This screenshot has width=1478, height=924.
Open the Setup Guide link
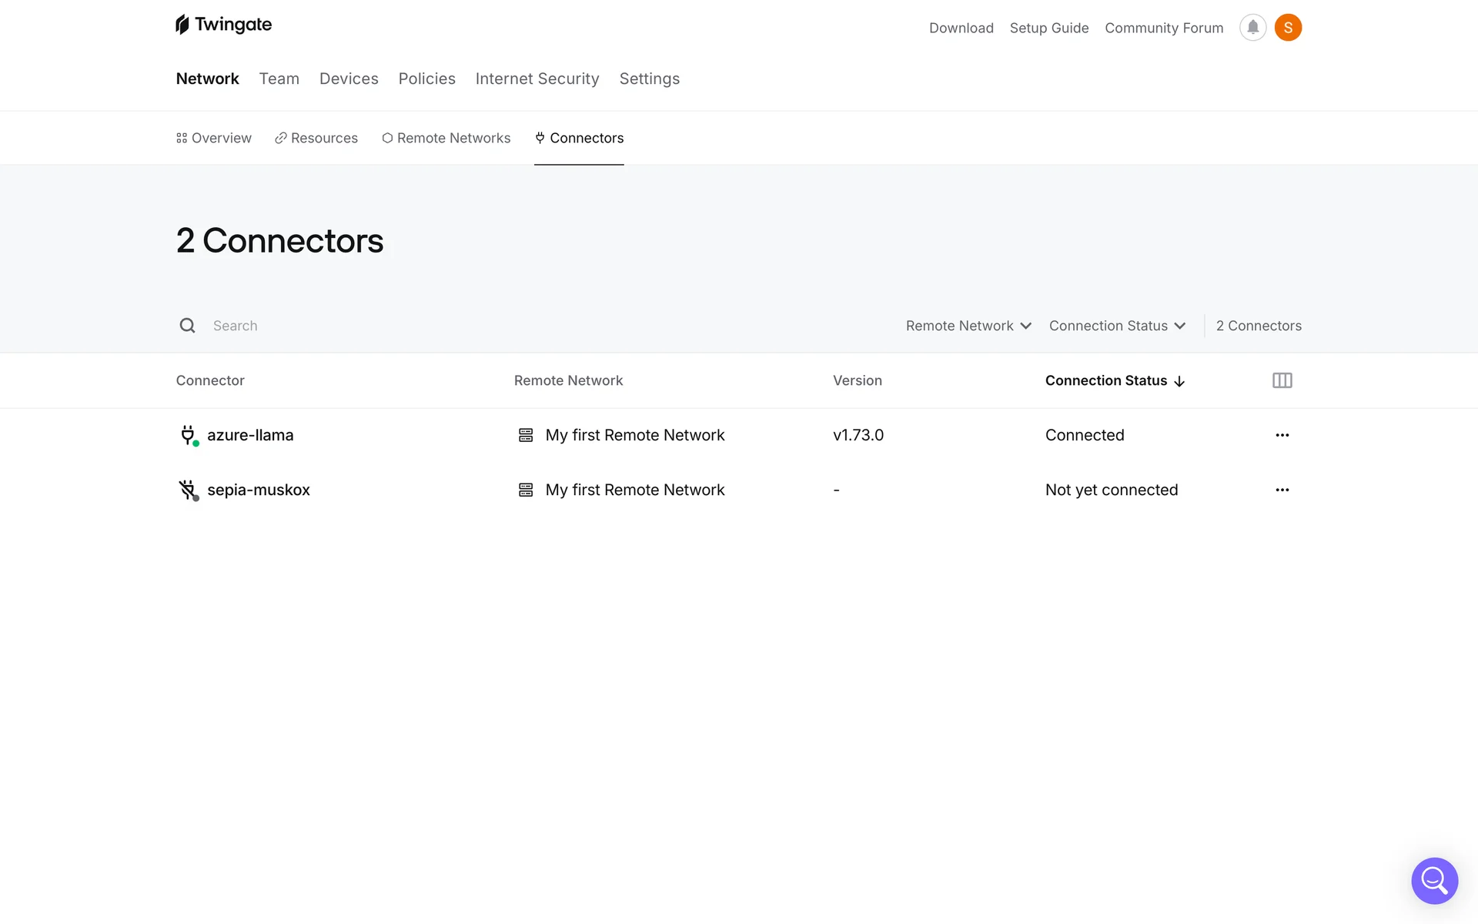coord(1048,28)
